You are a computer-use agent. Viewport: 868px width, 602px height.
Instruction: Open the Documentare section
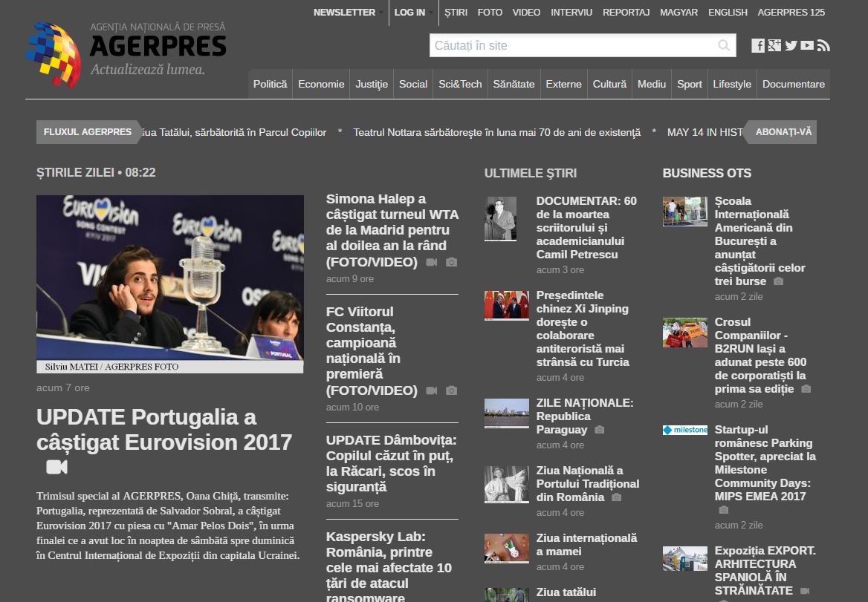tap(793, 84)
